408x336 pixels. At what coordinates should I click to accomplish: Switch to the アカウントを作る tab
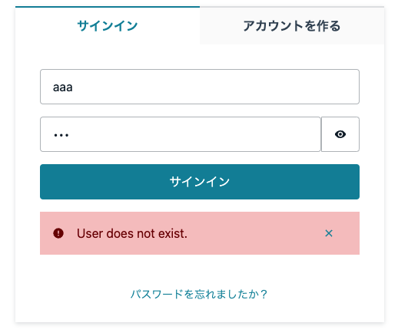(292, 26)
